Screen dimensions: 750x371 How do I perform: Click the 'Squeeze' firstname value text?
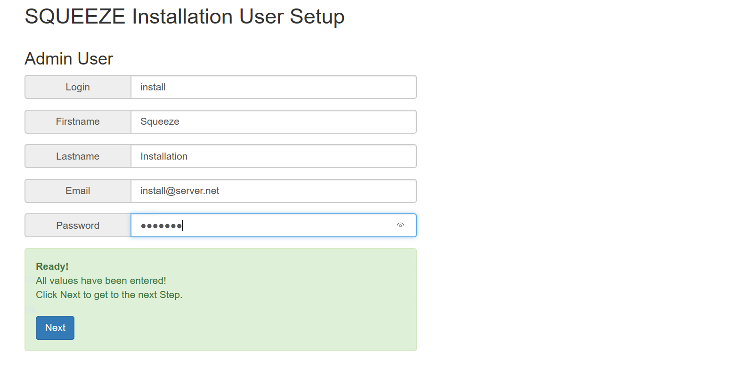[x=160, y=121]
